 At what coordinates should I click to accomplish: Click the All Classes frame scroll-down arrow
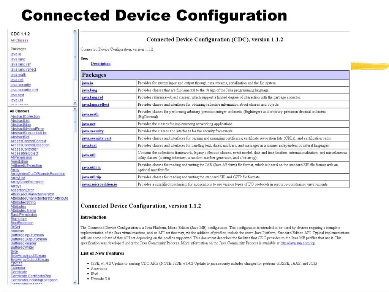(x=75, y=282)
